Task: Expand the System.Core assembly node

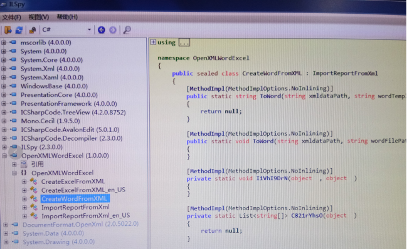Action: [x=4, y=60]
